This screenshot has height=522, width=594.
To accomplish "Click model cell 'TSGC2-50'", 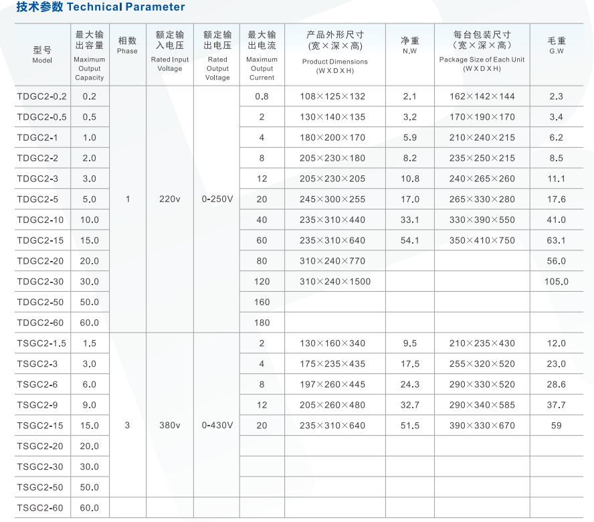I will [x=39, y=487].
